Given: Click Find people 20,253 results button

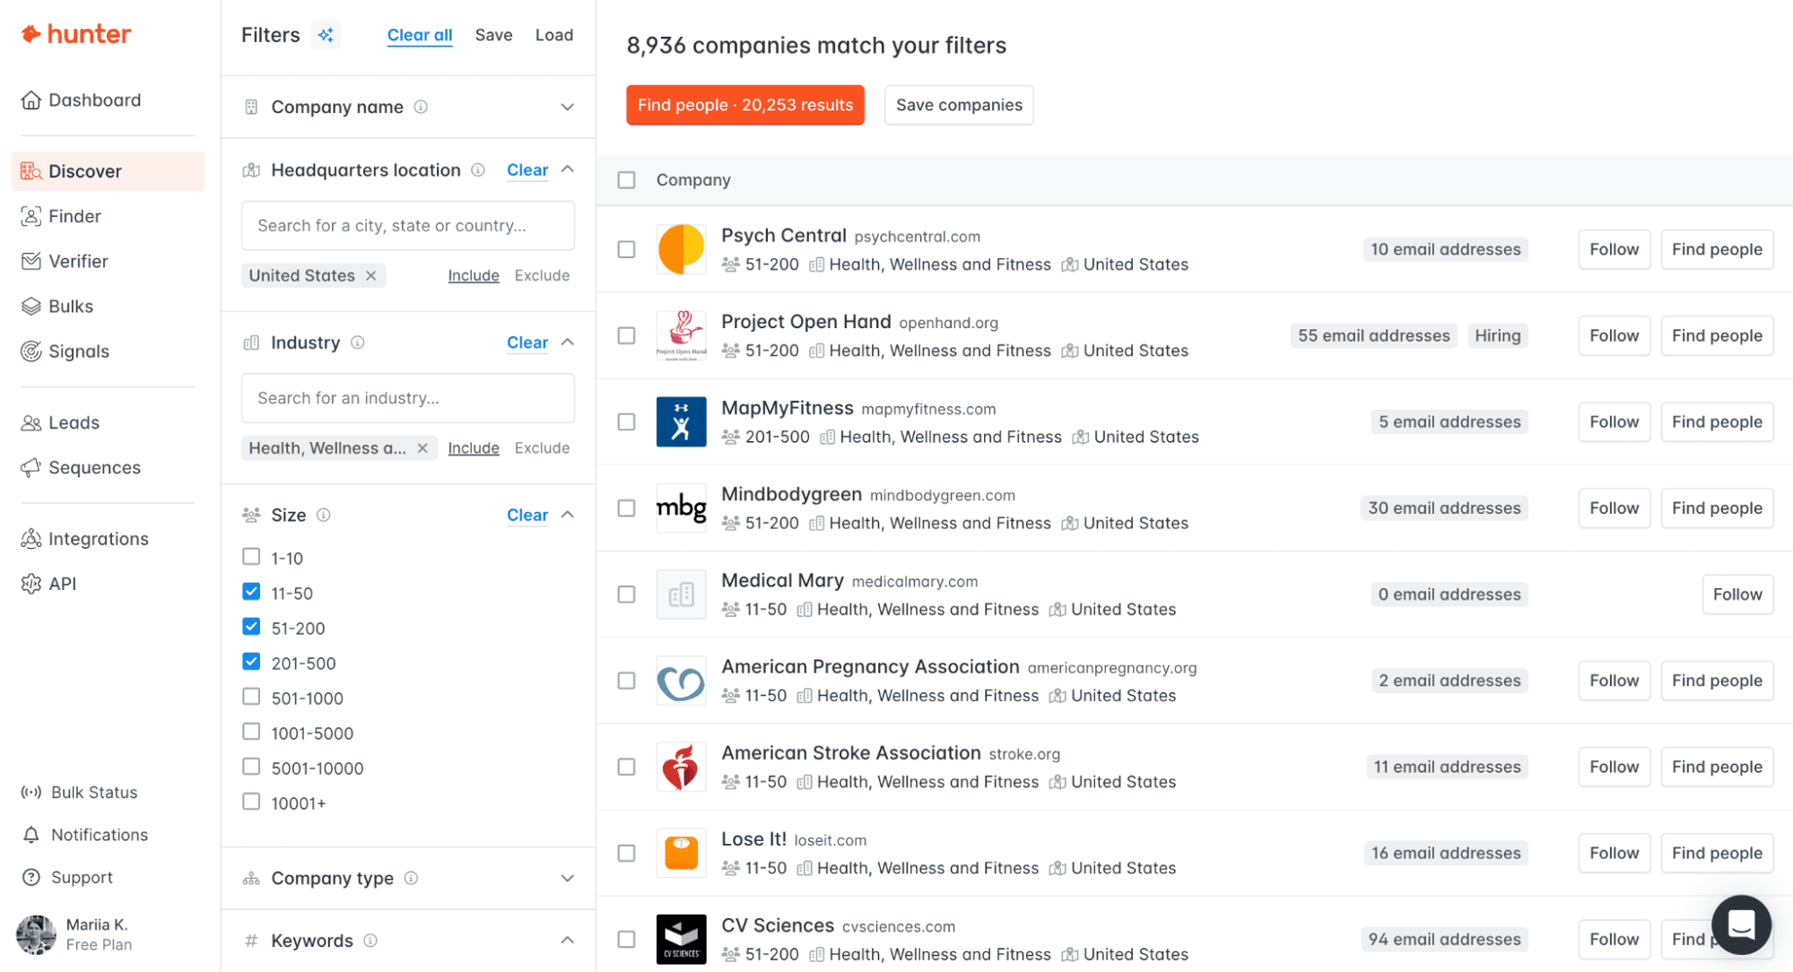Looking at the screenshot, I should [744, 105].
